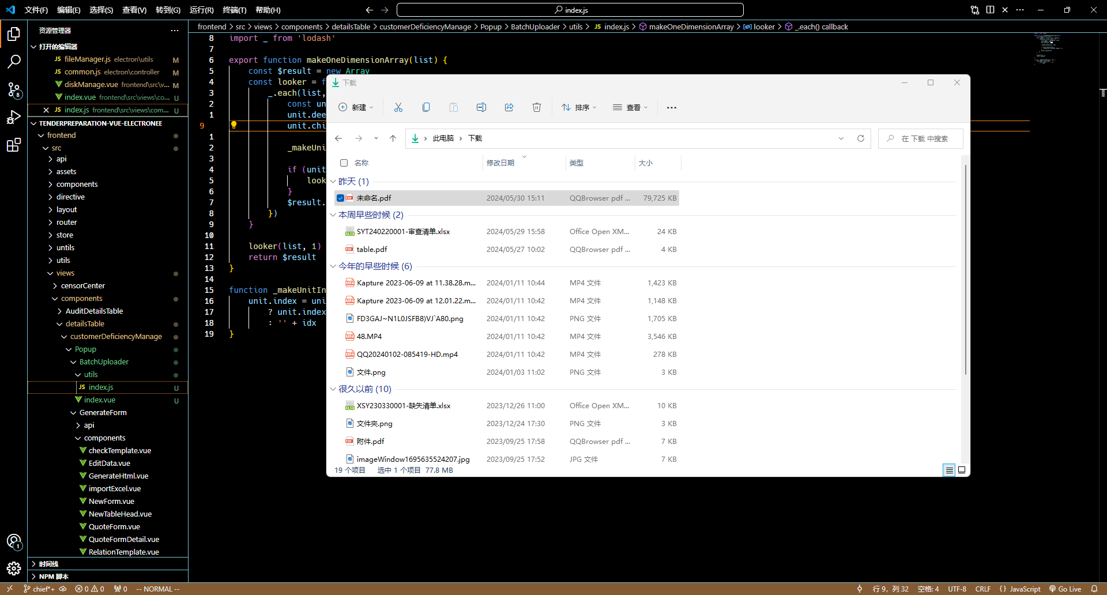Open the 运行(R) menu
The image size is (1107, 595).
tap(201, 10)
